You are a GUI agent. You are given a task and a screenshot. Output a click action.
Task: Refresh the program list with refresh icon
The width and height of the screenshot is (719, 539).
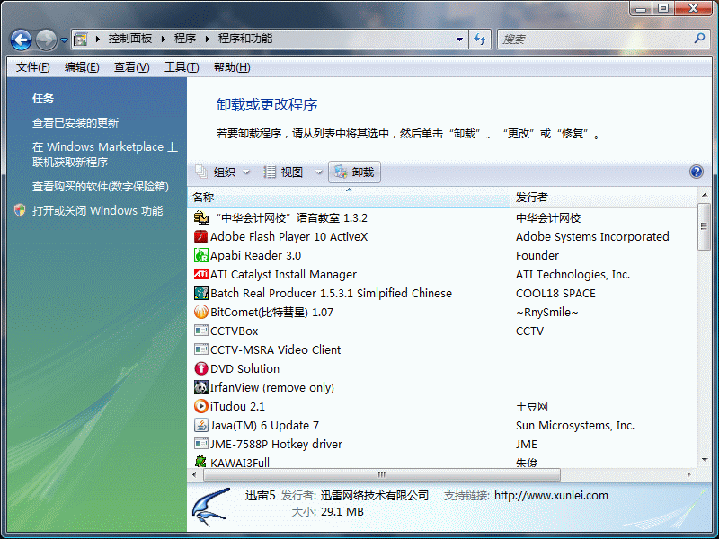tap(480, 40)
